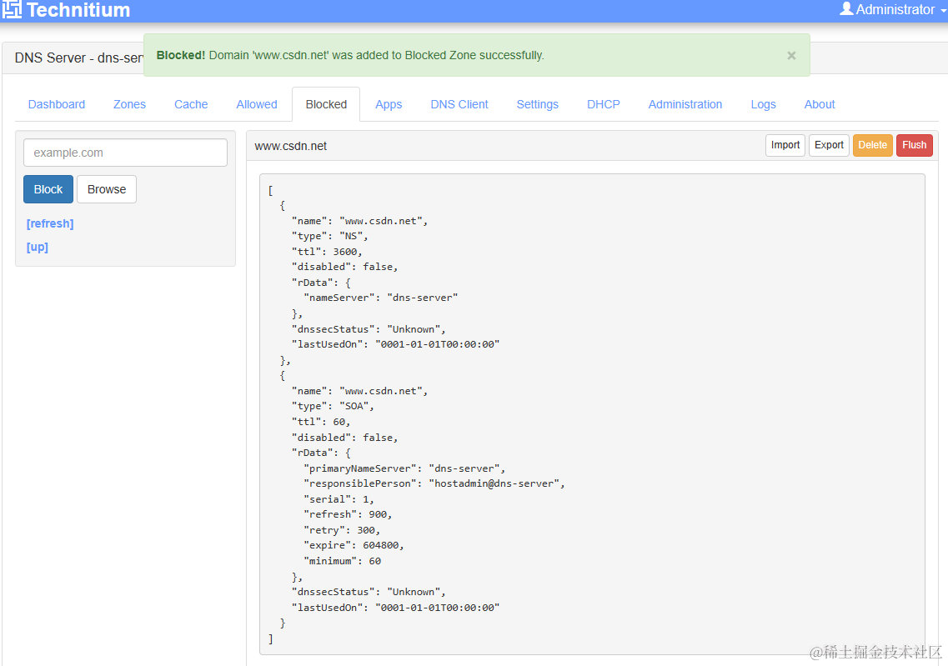Screen dimensions: 948x666
Task: Select the Blocked tab
Action: click(326, 104)
